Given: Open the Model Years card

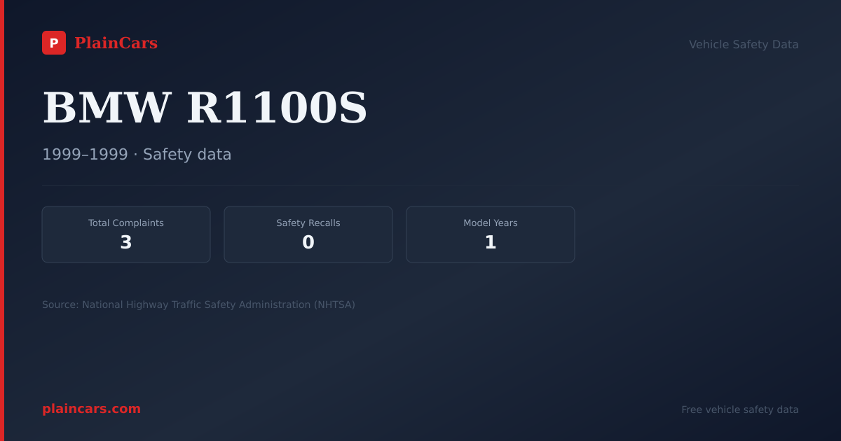Looking at the screenshot, I should [491, 234].
